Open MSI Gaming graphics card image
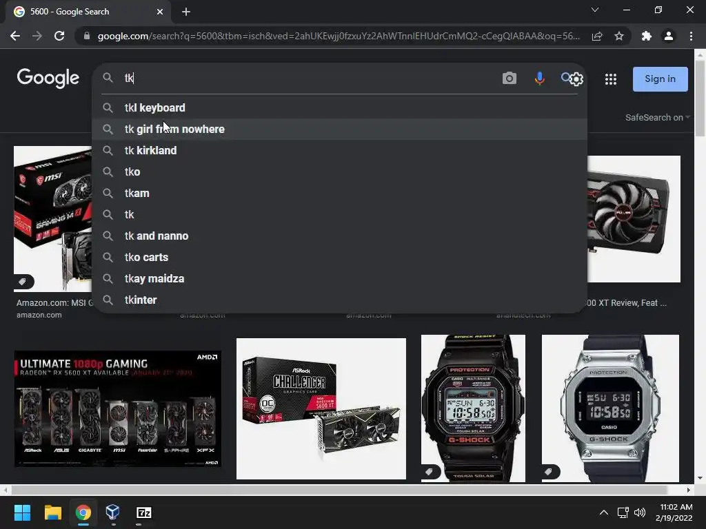The width and height of the screenshot is (706, 529). pyautogui.click(x=53, y=218)
